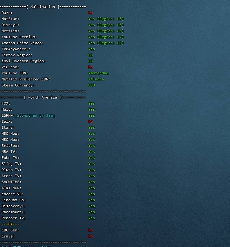Click the 'Sling TV:' label
The height and width of the screenshot is (247, 230).
click(x=11, y=164)
